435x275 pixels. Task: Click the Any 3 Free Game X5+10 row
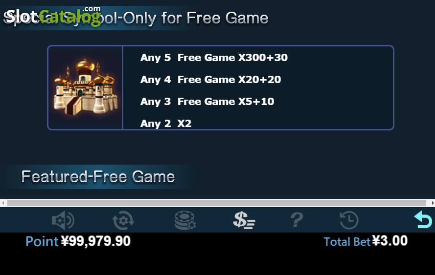click(207, 102)
